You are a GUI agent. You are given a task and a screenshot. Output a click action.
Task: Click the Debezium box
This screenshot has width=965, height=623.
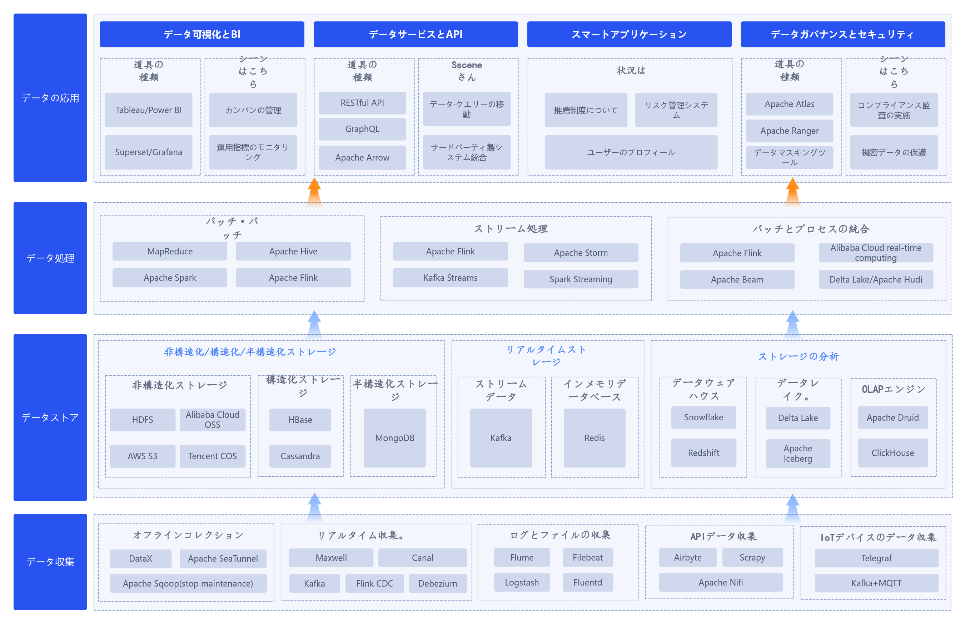[x=437, y=584]
